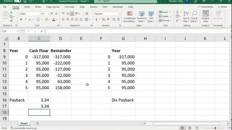
Task: Align text to the right
Action: point(72,19)
